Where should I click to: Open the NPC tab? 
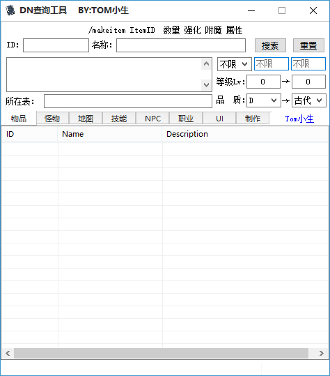click(152, 119)
